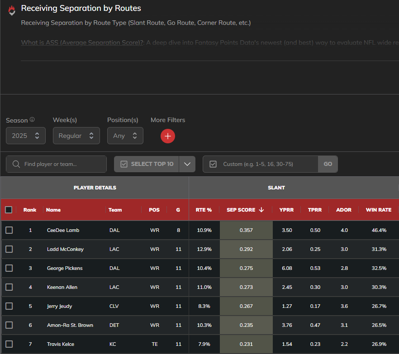
Task: Click the Season info icon
Action: coord(32,119)
